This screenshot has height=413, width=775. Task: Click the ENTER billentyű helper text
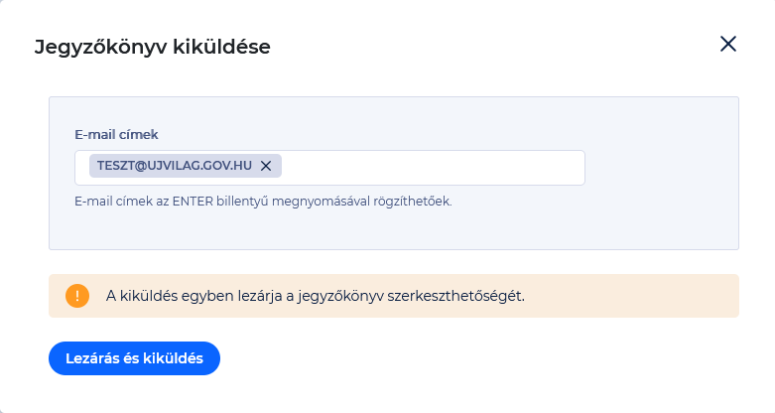point(263,202)
